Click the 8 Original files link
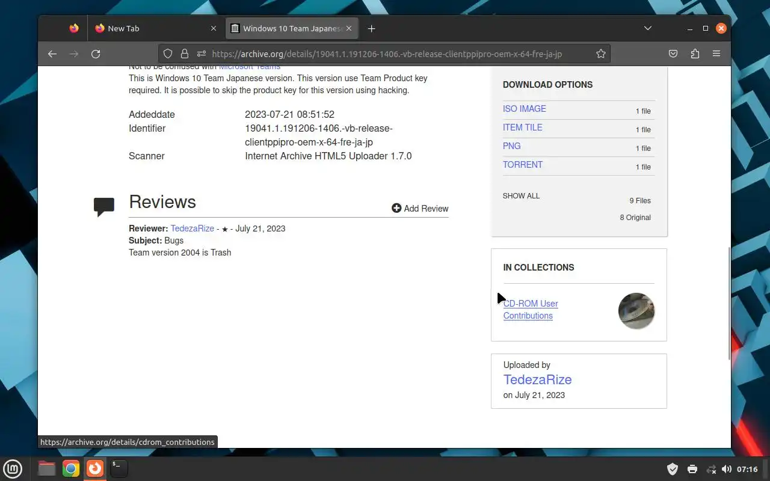This screenshot has height=481, width=770. pos(635,218)
